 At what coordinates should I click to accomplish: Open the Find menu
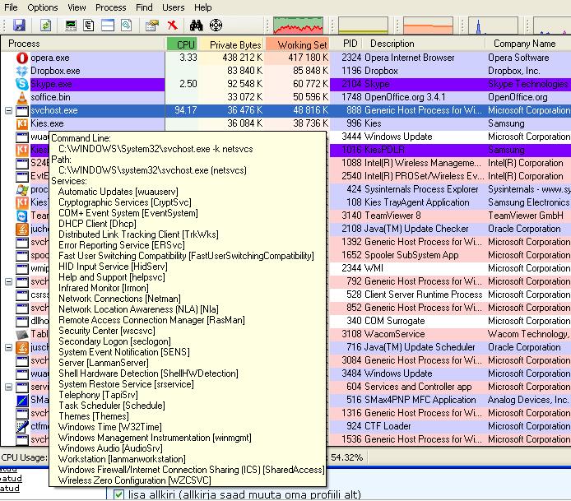click(144, 7)
